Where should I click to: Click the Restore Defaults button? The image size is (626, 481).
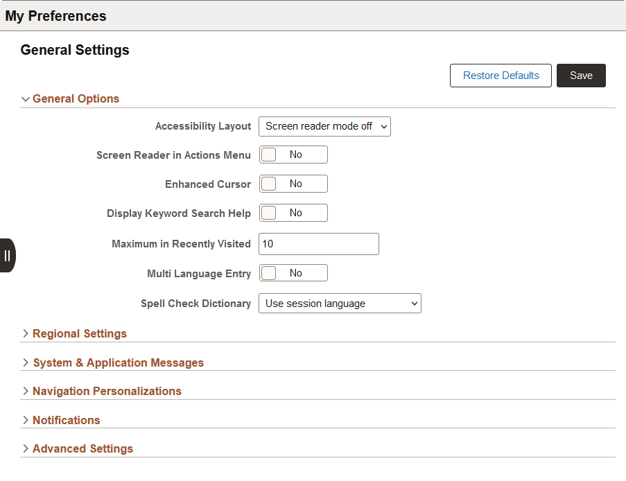tap(501, 76)
